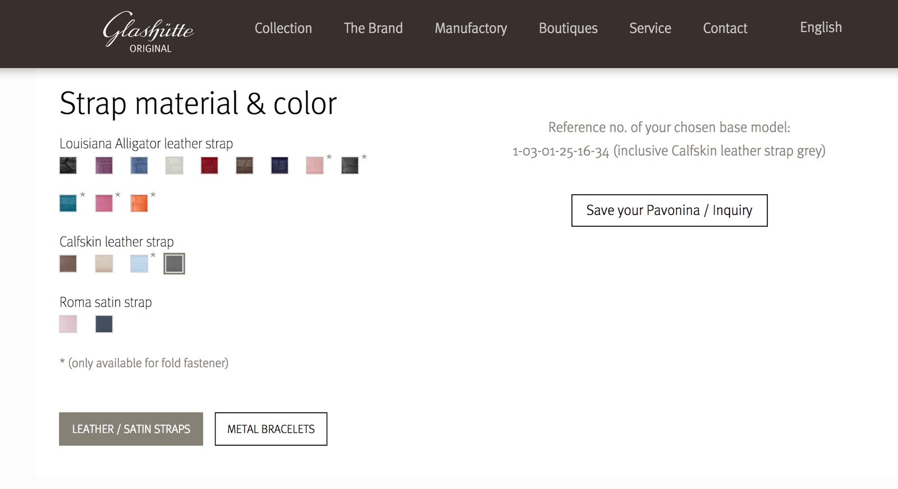Pick the medium blue Alligator strap swatch

click(139, 165)
